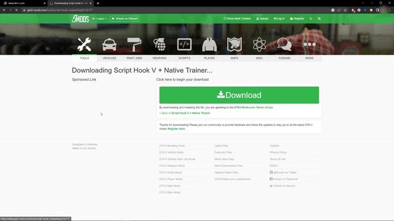Open the More three-dots icon
394x221 pixels.
[x=309, y=44]
